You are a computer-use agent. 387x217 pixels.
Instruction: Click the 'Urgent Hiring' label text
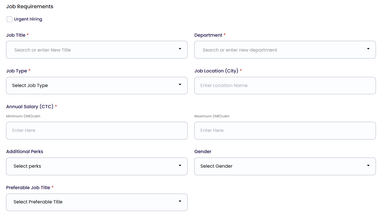point(28,19)
